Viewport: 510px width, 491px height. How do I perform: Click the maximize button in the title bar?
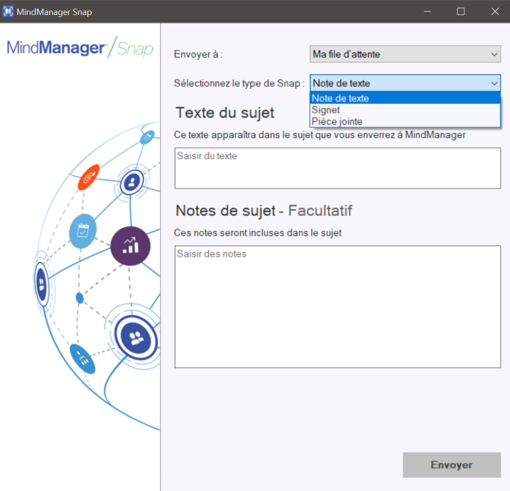[460, 11]
